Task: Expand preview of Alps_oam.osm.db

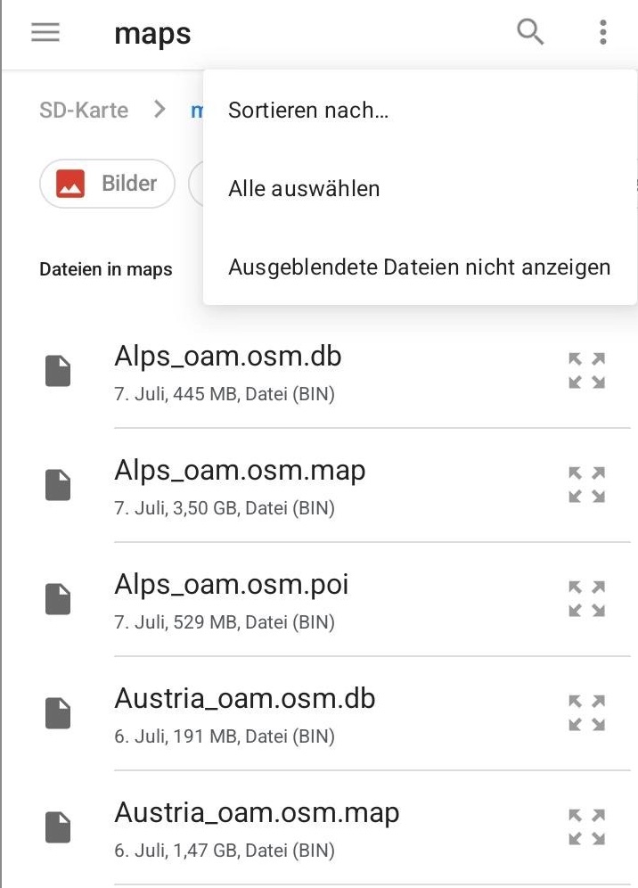Action: pyautogui.click(x=587, y=370)
